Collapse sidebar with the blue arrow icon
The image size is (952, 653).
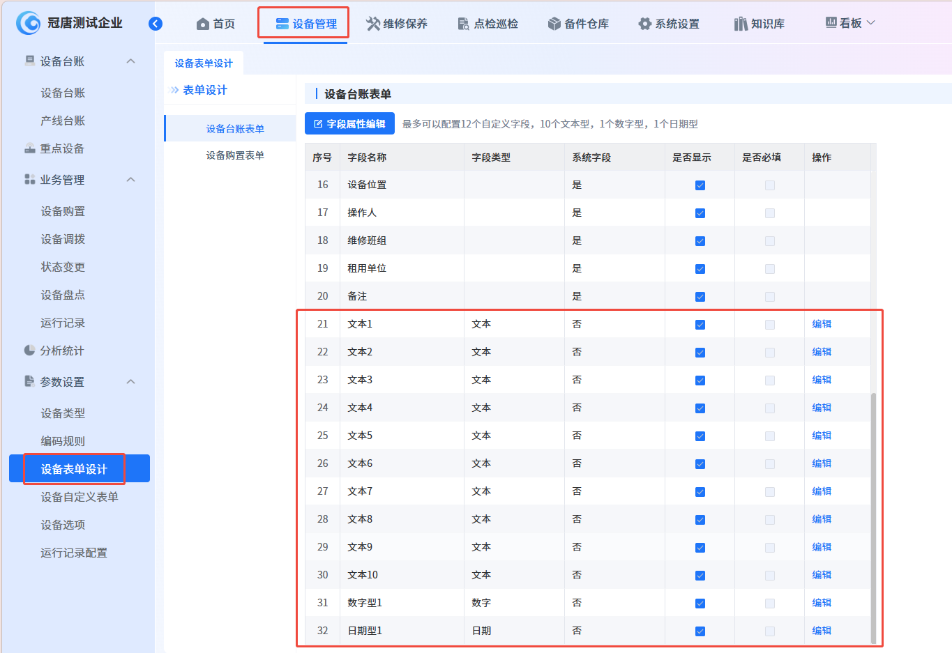tap(156, 24)
